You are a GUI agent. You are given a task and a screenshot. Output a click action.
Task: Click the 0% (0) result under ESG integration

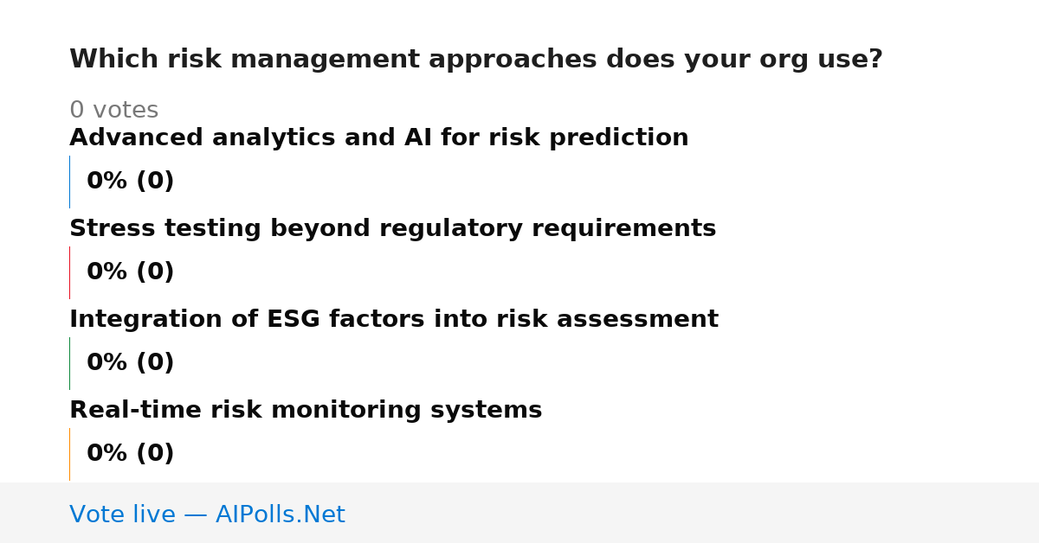tap(131, 363)
